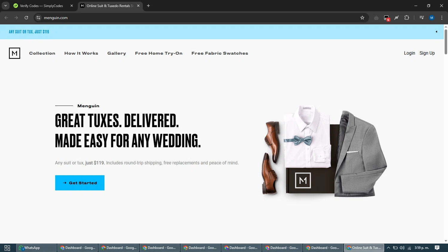
Task: Bookmark this page with the star icon
Action: [x=362, y=18]
